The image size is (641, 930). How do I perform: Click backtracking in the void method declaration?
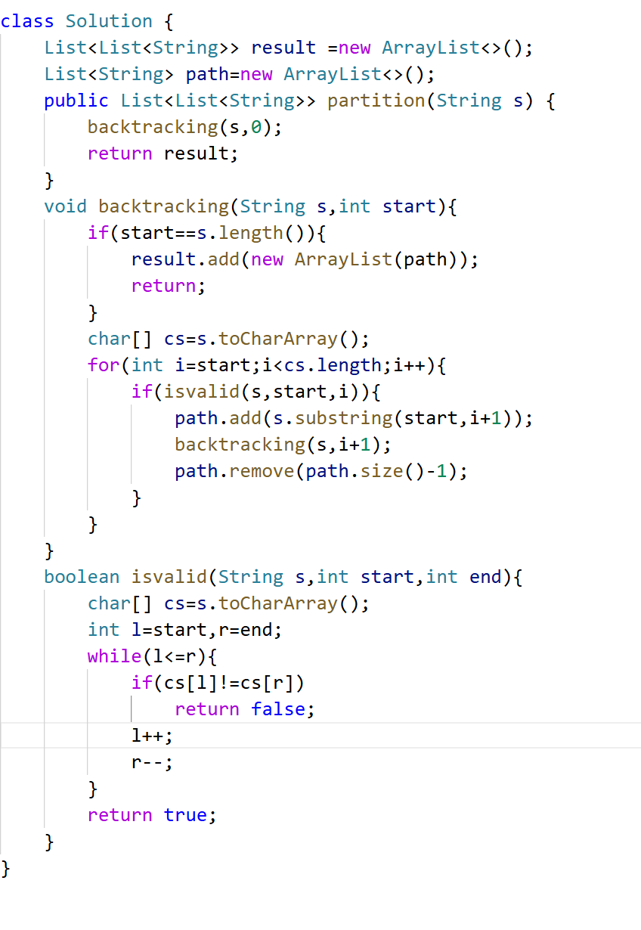pos(163,206)
